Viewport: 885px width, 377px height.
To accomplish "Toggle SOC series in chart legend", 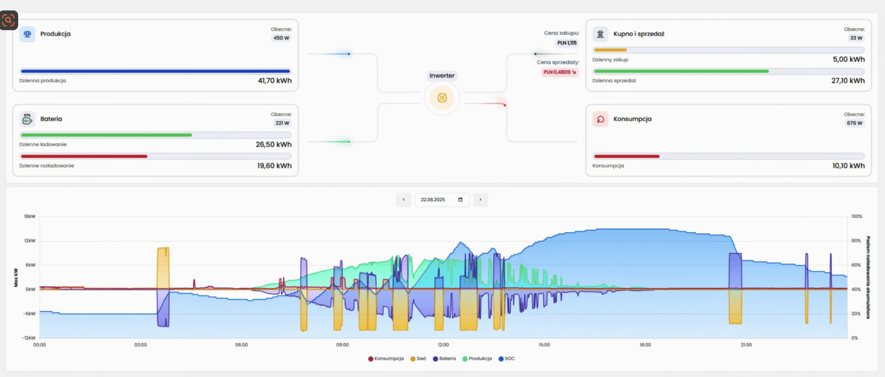I will click(x=506, y=359).
